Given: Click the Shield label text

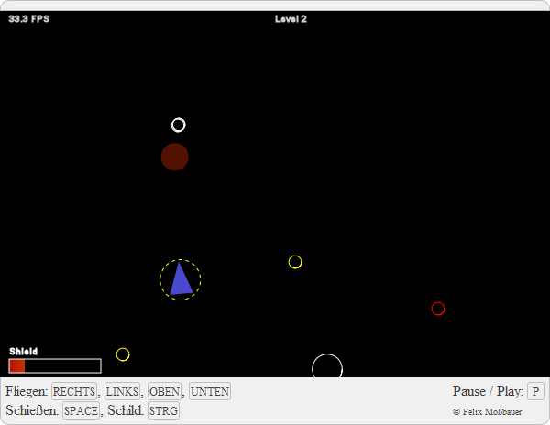Looking at the screenshot, I should pyautogui.click(x=24, y=352).
